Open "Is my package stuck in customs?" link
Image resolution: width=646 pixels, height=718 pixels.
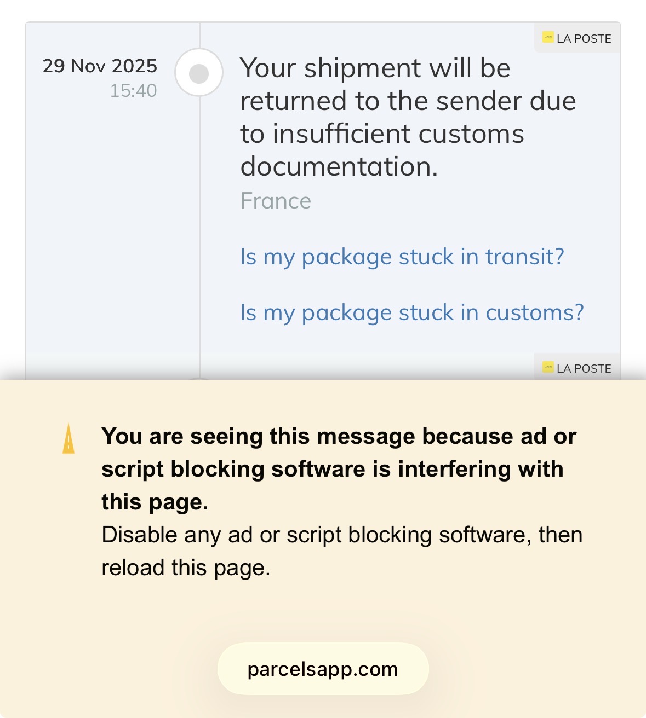pos(412,312)
